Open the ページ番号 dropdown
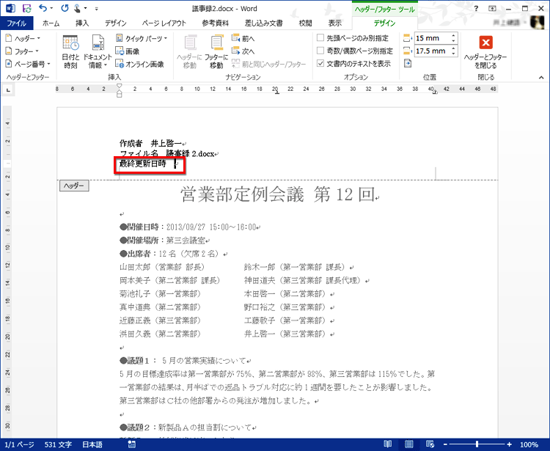550x451 pixels. [28, 65]
